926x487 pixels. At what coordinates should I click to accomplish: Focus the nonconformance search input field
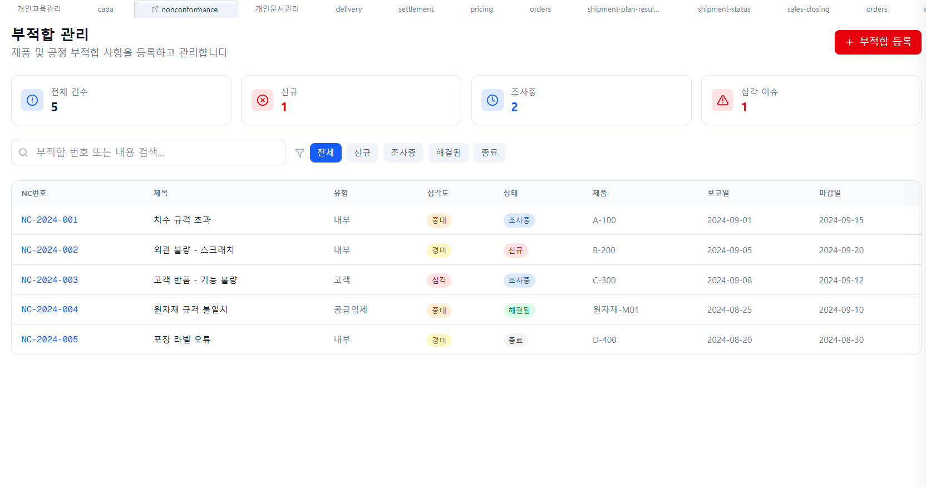156,153
